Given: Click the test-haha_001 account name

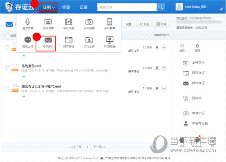Looking at the screenshot, I should [x=196, y=7].
